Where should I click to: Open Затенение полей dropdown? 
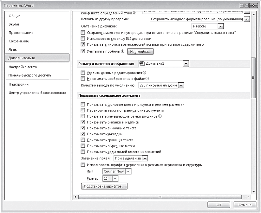(145, 158)
